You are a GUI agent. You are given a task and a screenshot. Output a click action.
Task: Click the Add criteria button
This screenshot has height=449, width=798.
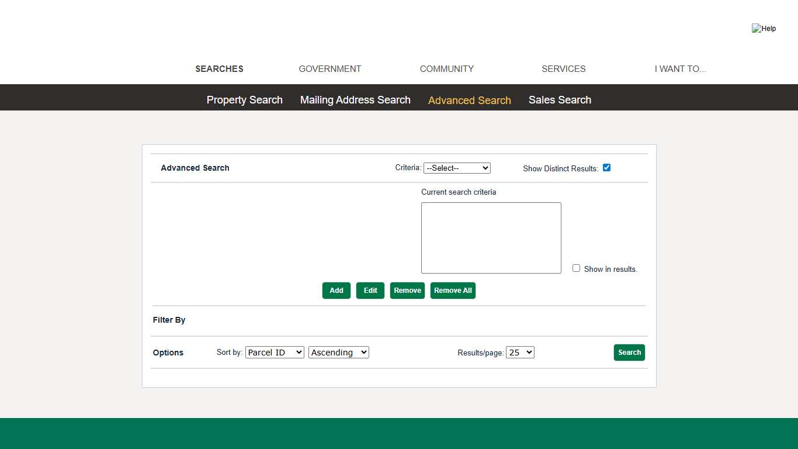(336, 290)
